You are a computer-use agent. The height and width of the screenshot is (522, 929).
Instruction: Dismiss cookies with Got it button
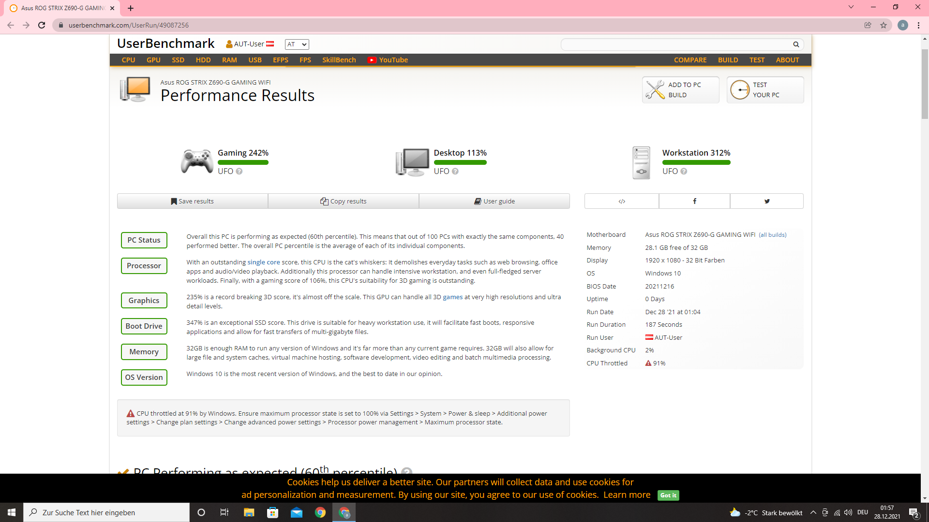[668, 495]
